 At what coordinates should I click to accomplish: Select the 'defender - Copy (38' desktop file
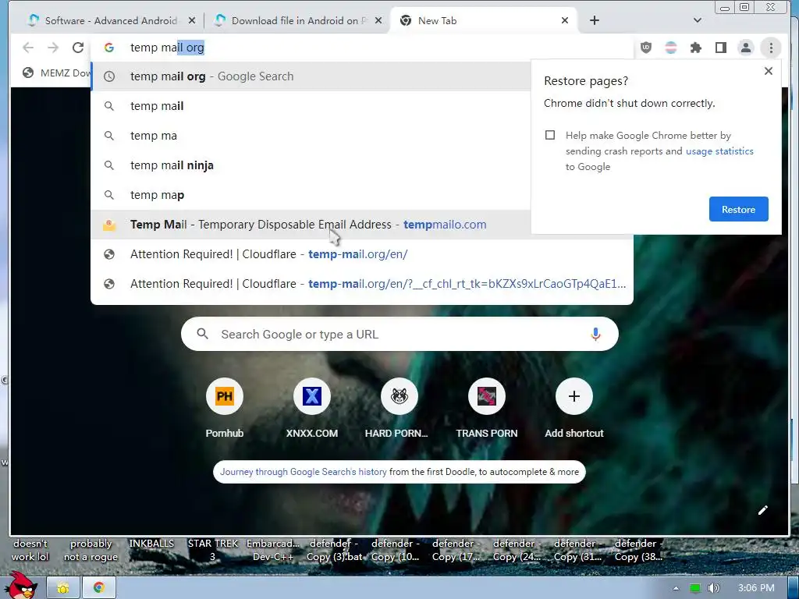(x=638, y=550)
